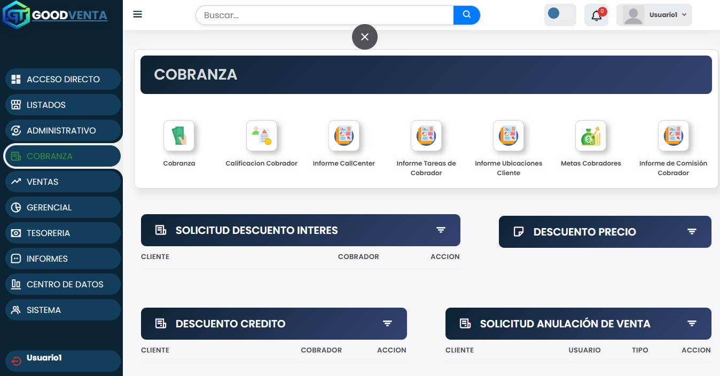Click the Calificacion Cobrador label
The width and height of the screenshot is (720, 376).
tap(262, 163)
